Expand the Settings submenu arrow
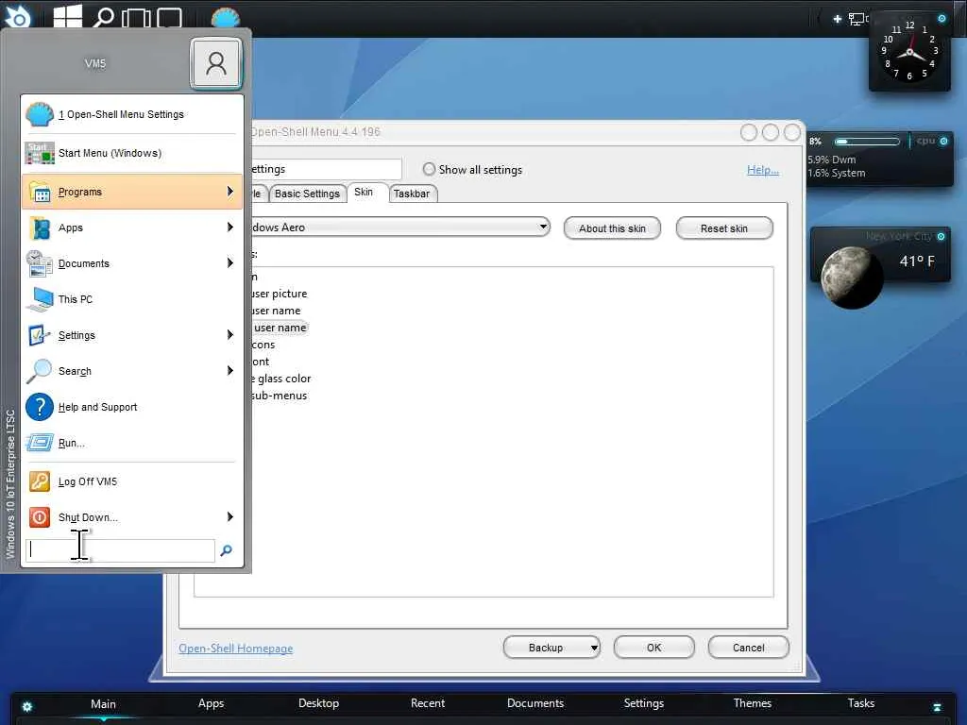The height and width of the screenshot is (725, 967). [230, 335]
